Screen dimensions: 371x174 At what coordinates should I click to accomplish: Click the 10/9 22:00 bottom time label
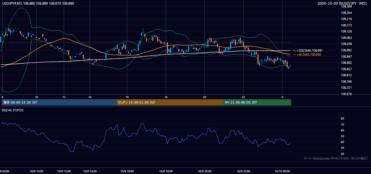(x=244, y=171)
